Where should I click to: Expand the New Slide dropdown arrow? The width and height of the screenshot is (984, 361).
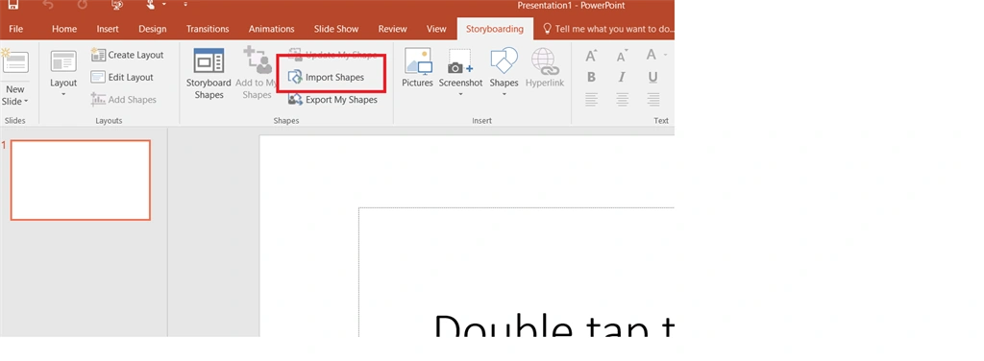26,102
